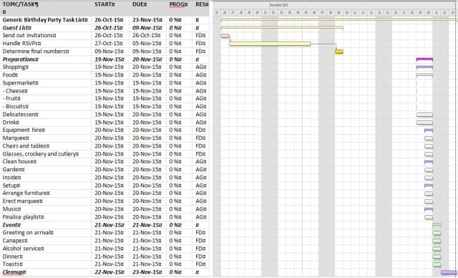Image resolution: width=458 pixels, height=278 pixels.
Task: Click the Gantt bar in the Food row
Action: pyautogui.click(x=424, y=75)
